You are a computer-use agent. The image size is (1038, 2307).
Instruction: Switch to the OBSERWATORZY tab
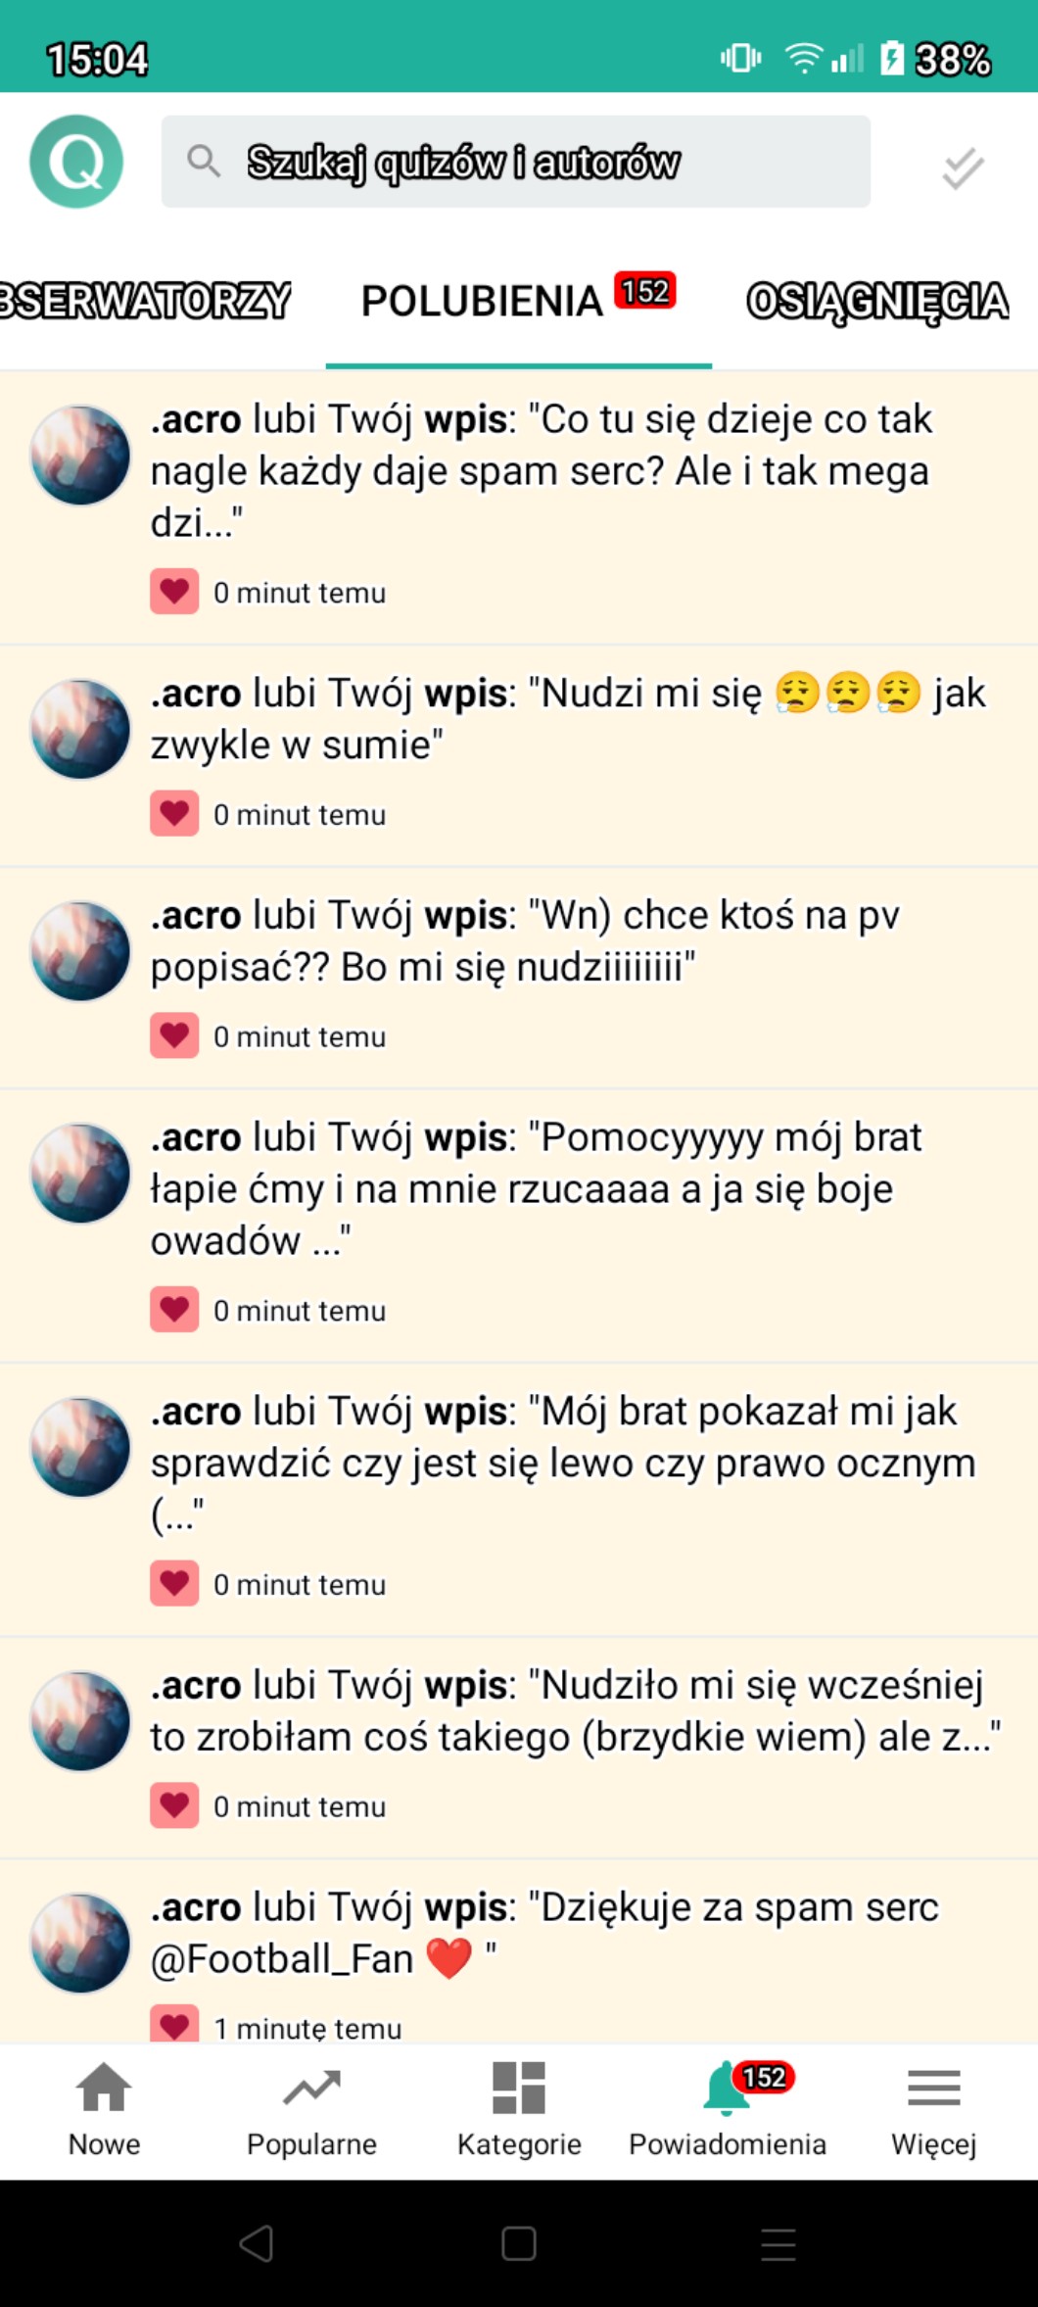[145, 301]
